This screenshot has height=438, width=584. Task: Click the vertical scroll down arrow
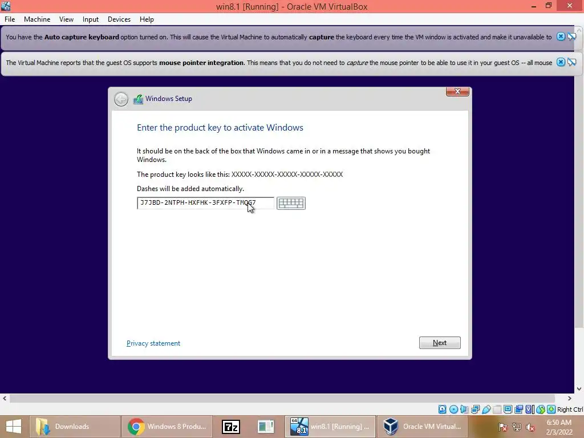[x=579, y=388]
